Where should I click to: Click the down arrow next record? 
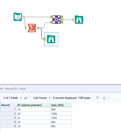[104, 98]
